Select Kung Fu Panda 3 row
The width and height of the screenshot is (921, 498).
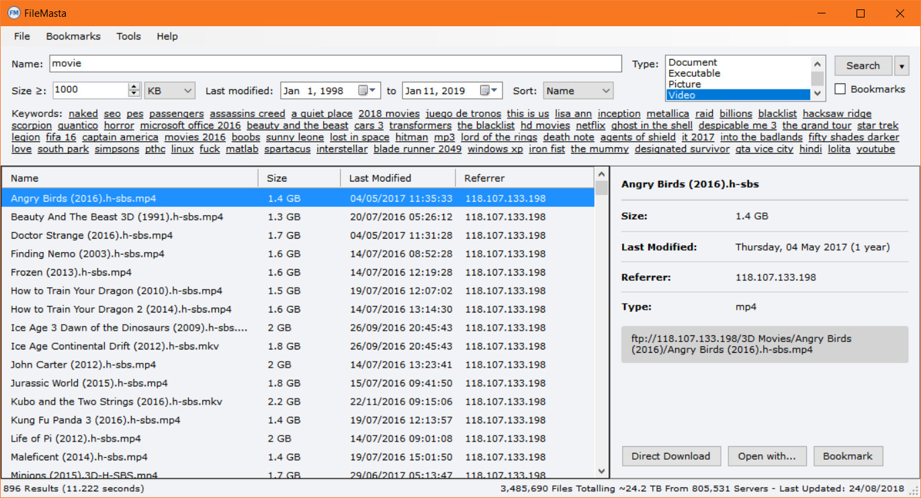pyautogui.click(x=298, y=420)
